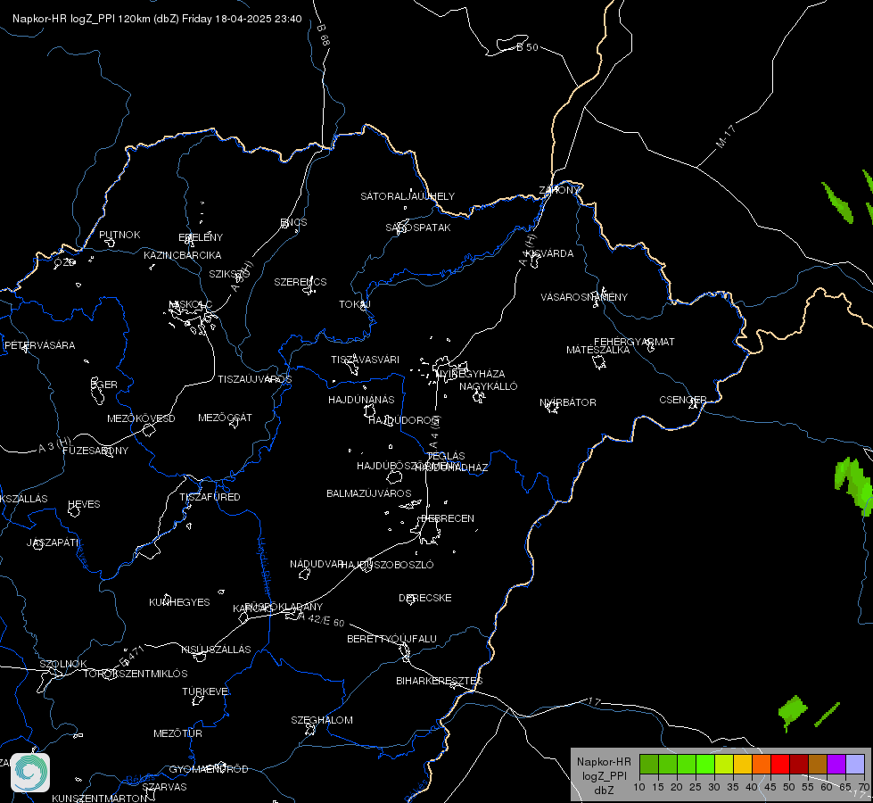Click the TISZAFÜRED label

[x=210, y=496]
